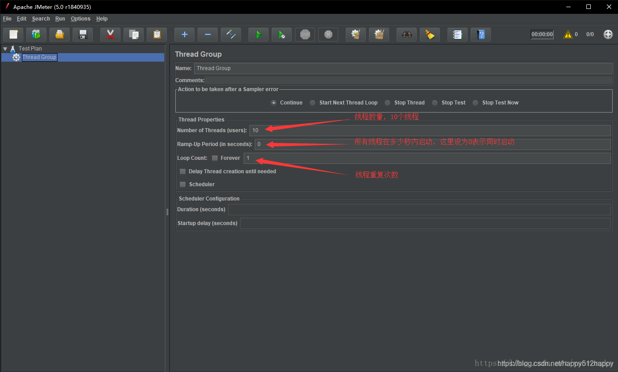Check Delay Thread creation until needed
Screen dimensions: 618x372
183,171
